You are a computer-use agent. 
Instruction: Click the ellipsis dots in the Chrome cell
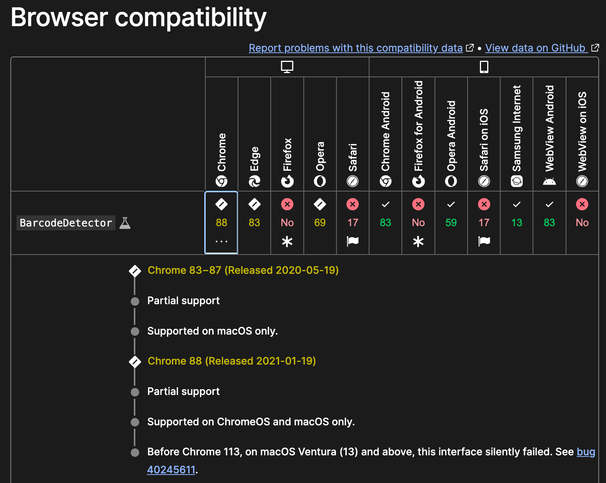pyautogui.click(x=221, y=241)
